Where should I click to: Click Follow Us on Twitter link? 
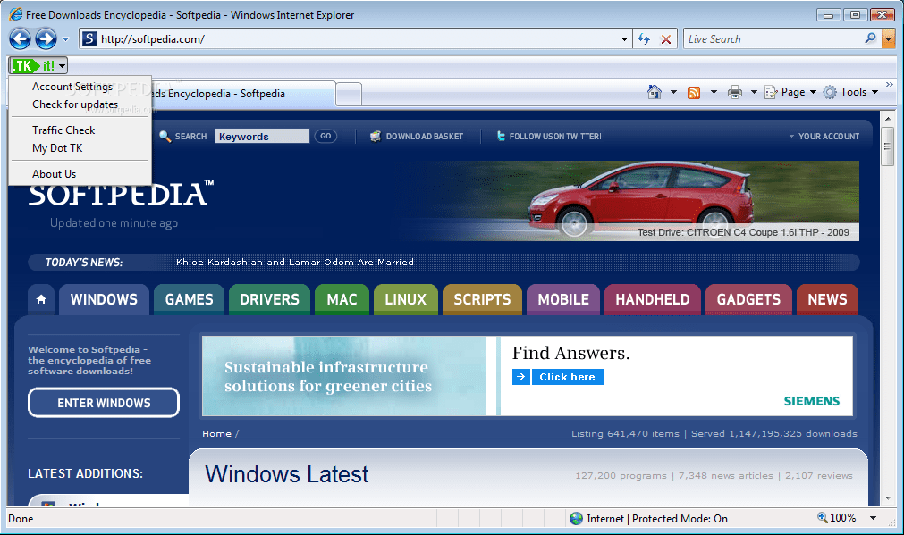pos(549,137)
